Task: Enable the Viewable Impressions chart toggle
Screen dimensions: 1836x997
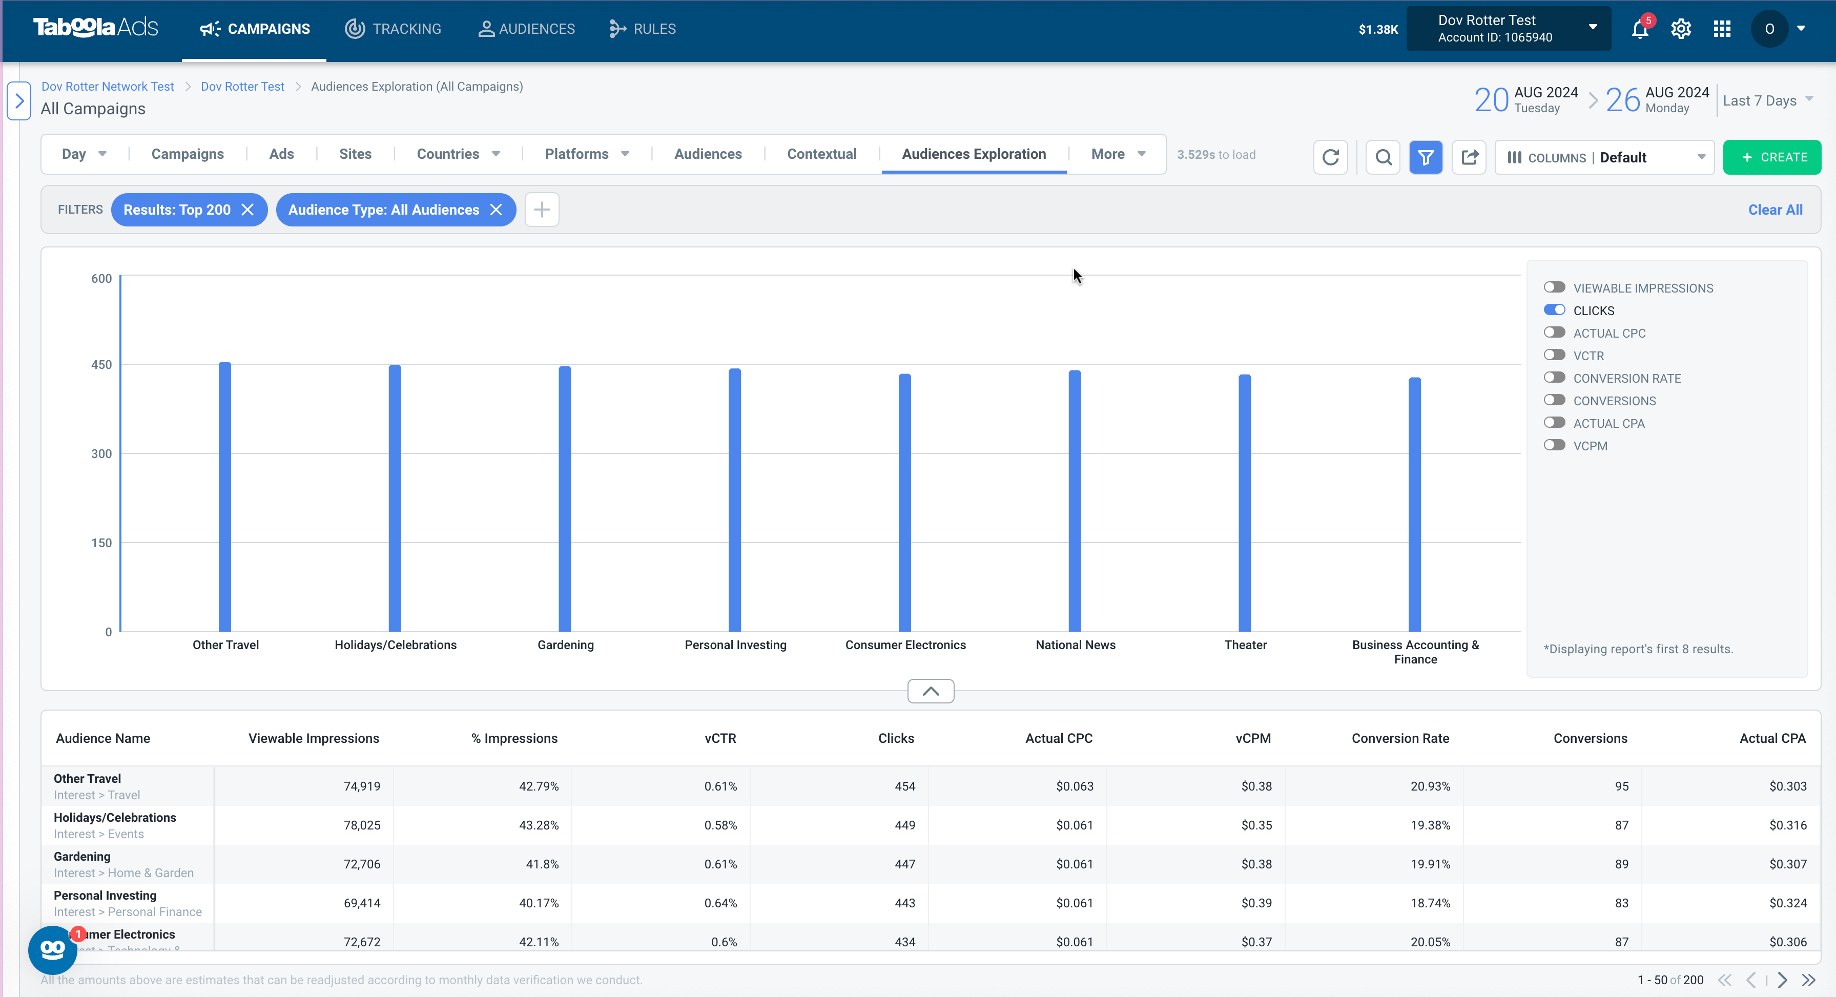Action: (1554, 287)
